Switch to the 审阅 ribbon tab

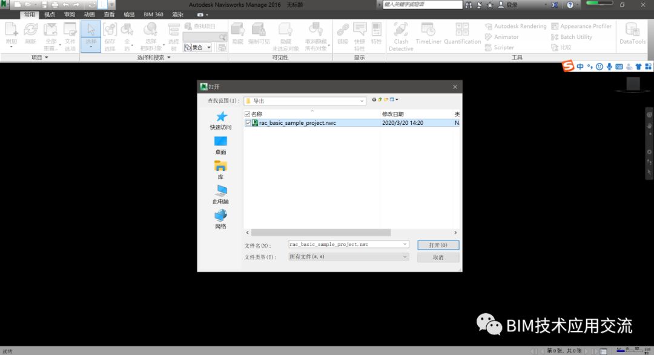(69, 15)
